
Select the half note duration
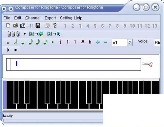[15, 42]
